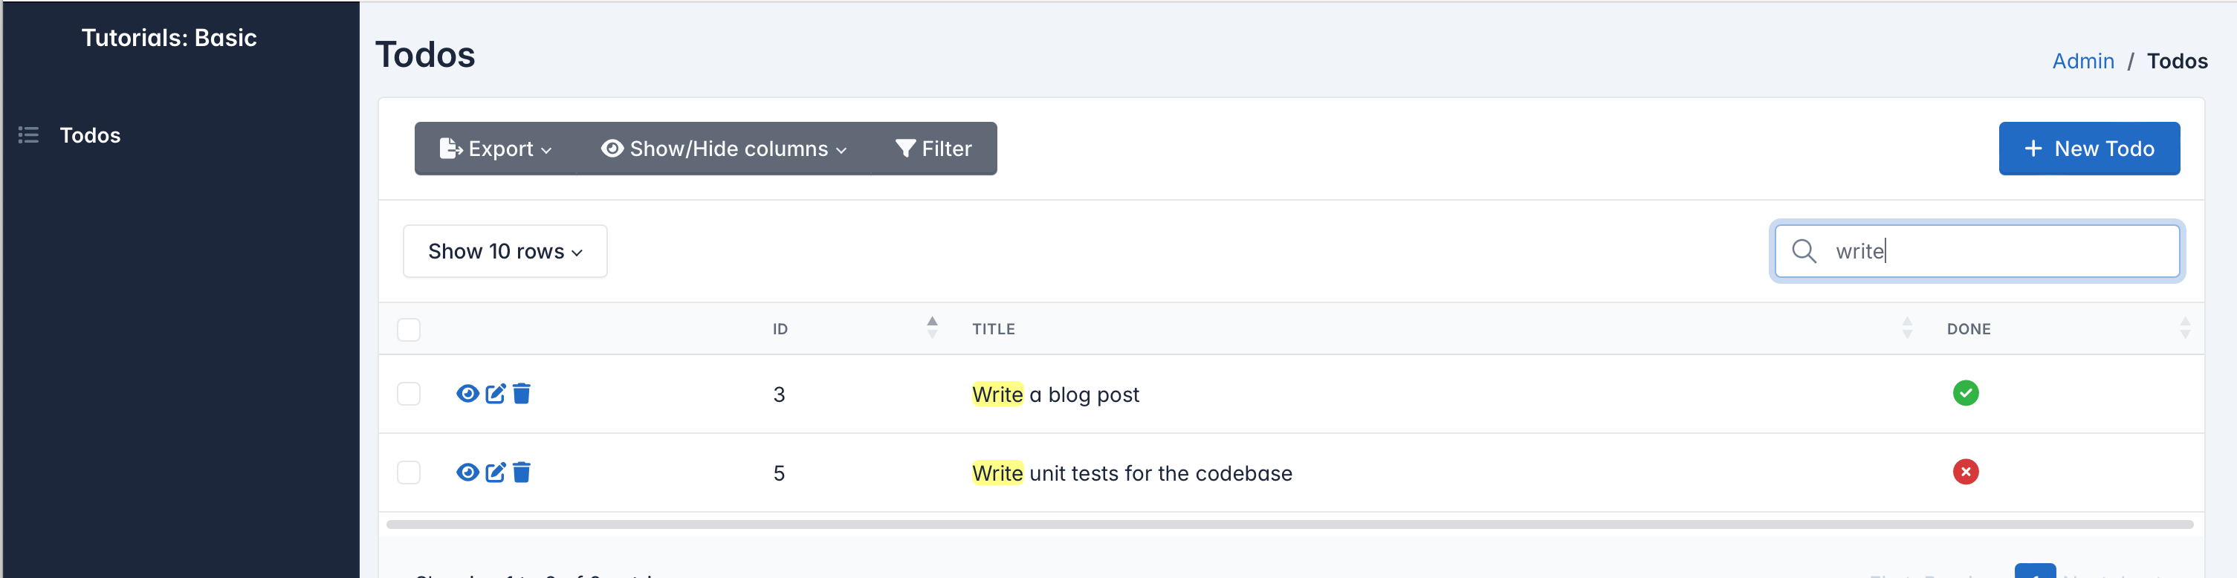
Task: Go to the Admin breadcrumb link
Action: click(2082, 61)
